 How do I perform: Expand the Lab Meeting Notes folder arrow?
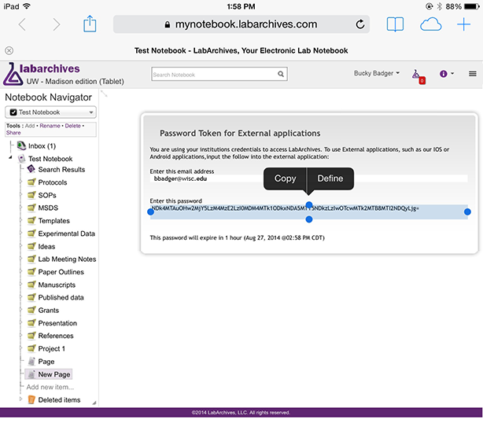point(20,259)
